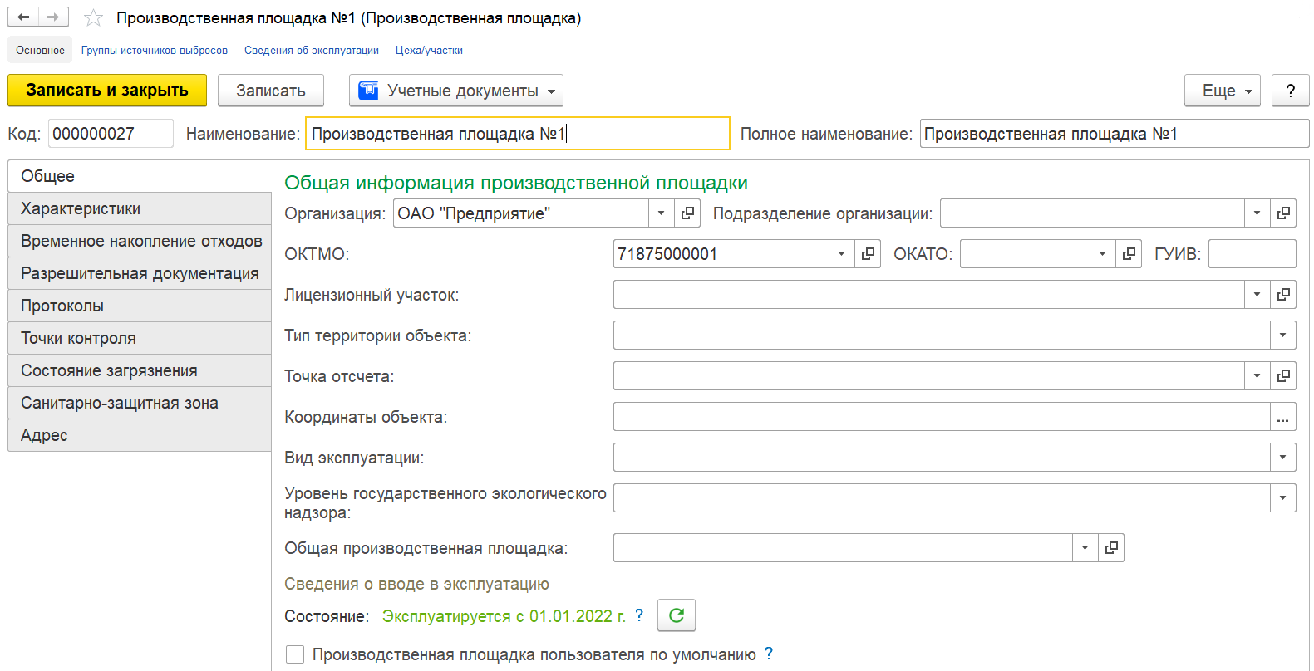Open the Точка отсчета record icon

point(1283,376)
